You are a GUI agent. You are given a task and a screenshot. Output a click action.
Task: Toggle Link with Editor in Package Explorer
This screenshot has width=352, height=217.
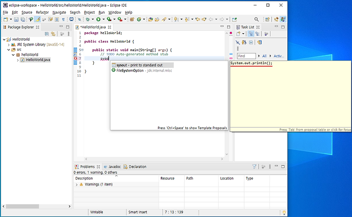[53, 34]
